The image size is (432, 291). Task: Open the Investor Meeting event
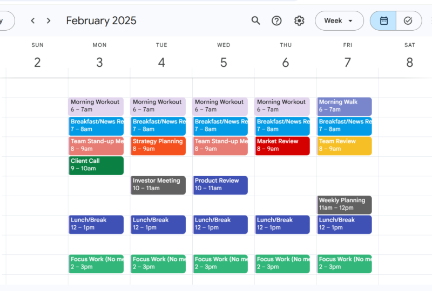click(x=158, y=185)
